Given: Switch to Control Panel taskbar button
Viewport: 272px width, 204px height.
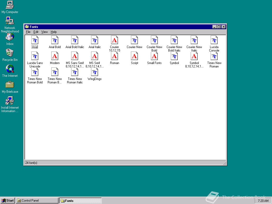Looking at the screenshot, I should 37,201.
